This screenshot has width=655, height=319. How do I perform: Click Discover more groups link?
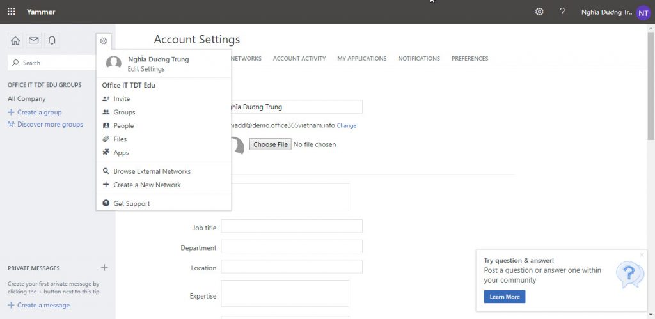click(45, 124)
